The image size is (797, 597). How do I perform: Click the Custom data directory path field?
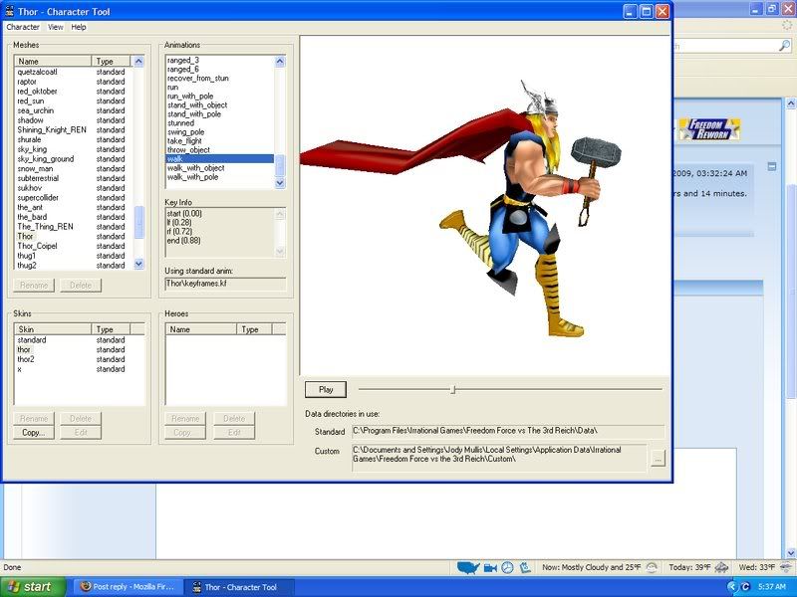pos(499,458)
